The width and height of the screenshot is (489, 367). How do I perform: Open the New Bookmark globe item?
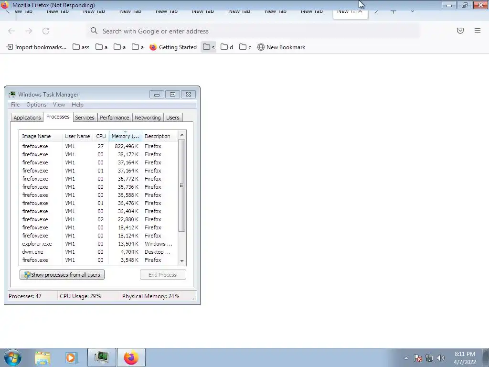tap(281, 47)
